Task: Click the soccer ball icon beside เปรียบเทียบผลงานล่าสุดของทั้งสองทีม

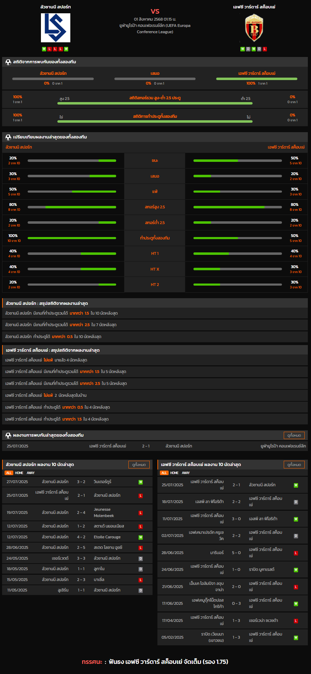Action: pyautogui.click(x=8, y=137)
